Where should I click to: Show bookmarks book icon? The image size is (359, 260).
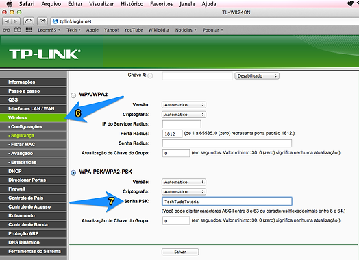[x=17, y=30]
